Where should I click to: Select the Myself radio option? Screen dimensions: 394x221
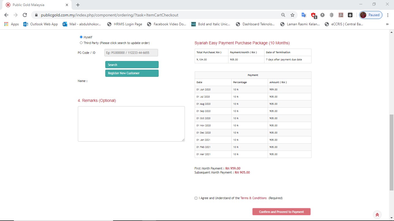[x=81, y=37]
